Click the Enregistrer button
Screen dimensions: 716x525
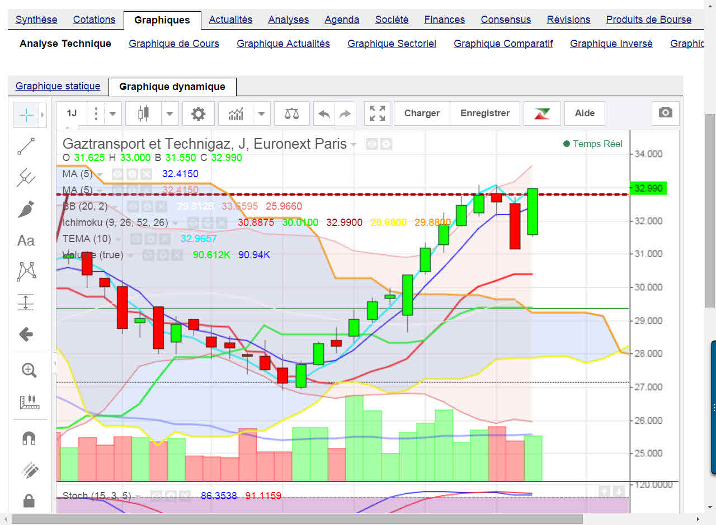pyautogui.click(x=485, y=113)
